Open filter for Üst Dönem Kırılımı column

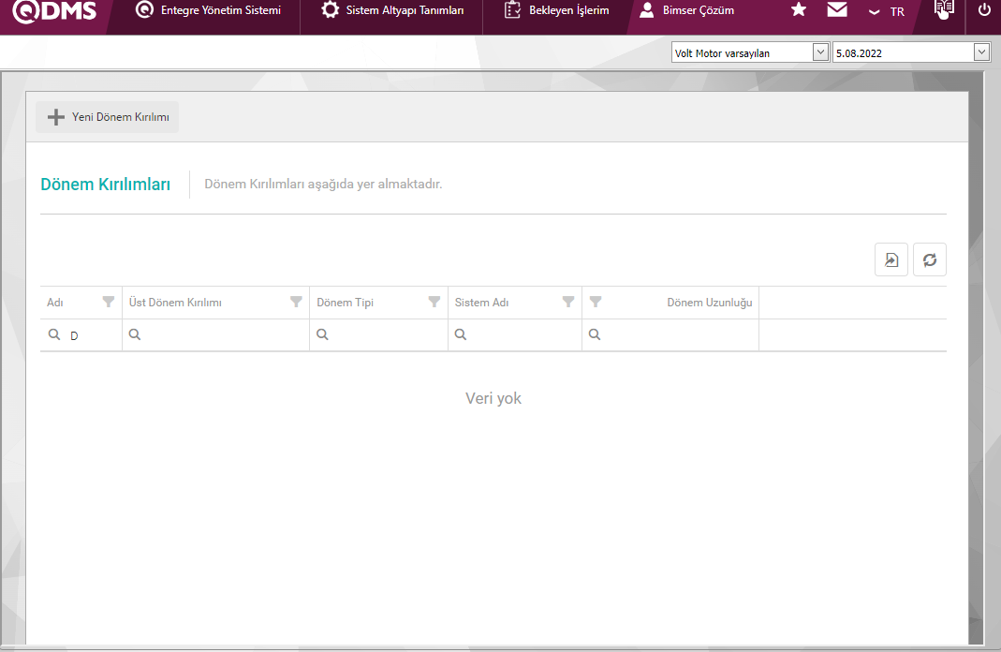pyautogui.click(x=296, y=302)
